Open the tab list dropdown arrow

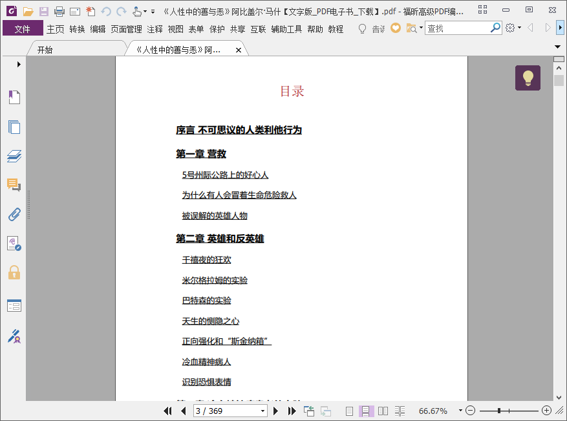click(x=557, y=47)
